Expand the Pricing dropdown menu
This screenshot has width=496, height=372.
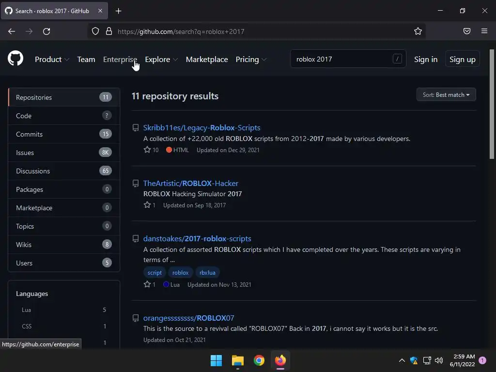(251, 59)
